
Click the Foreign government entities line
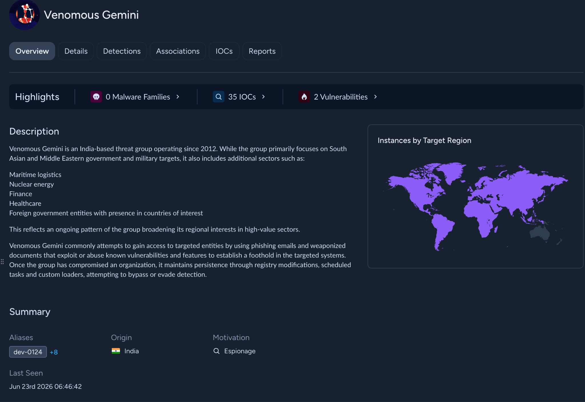[x=106, y=213]
